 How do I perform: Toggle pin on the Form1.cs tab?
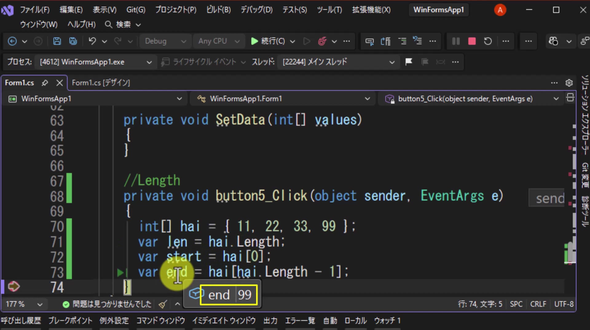click(45, 83)
